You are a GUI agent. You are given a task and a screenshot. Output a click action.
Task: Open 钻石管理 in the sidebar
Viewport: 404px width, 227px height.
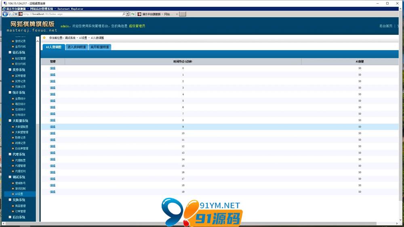(x=20, y=59)
